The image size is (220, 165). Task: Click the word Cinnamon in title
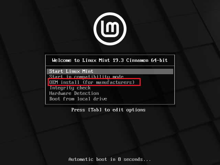pos(137,60)
